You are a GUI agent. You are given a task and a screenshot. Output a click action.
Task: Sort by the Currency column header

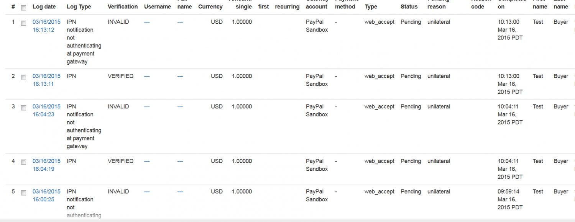click(x=210, y=7)
